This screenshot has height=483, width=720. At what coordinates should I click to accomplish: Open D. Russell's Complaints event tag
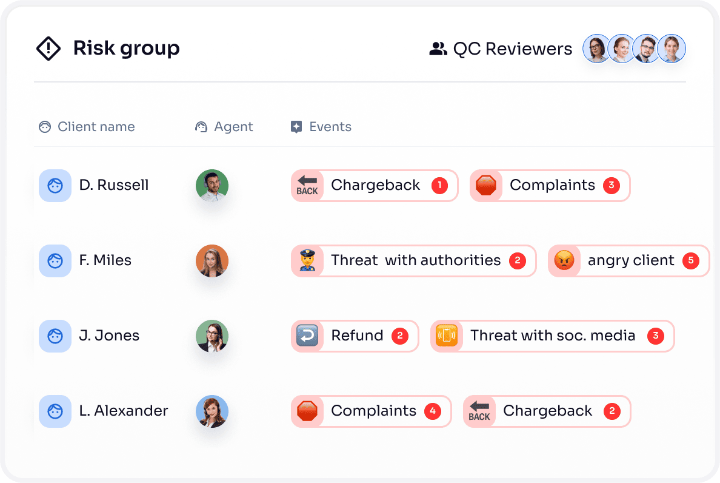(550, 186)
